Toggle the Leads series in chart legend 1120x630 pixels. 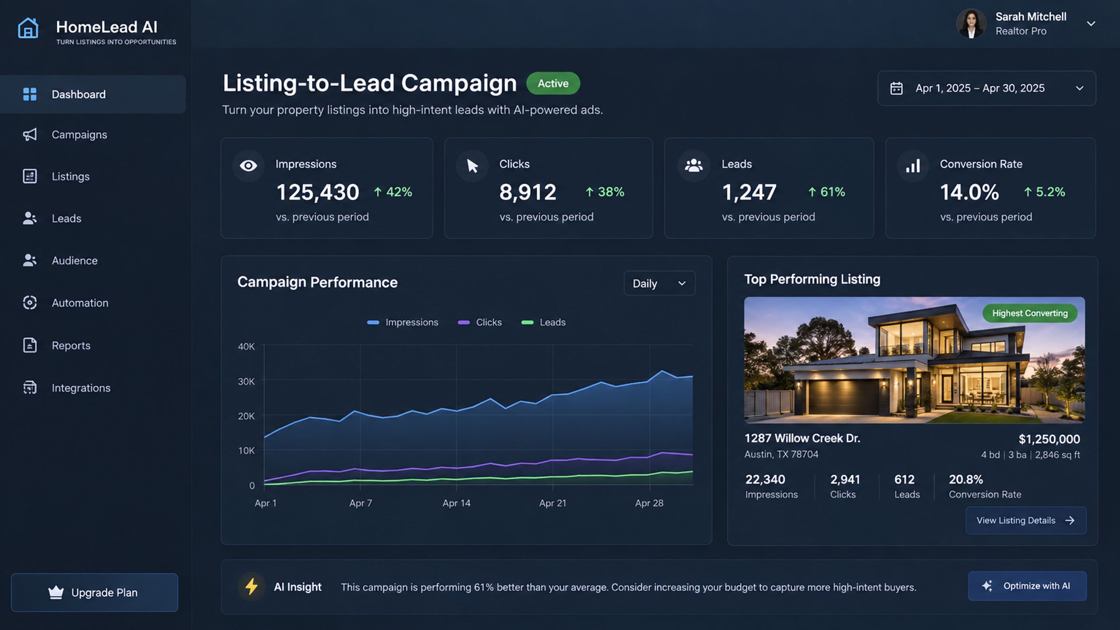click(x=543, y=322)
